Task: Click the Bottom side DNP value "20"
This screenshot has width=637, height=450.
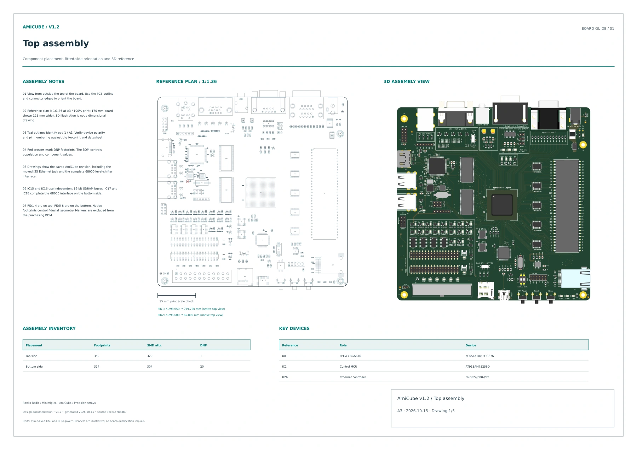Action: (x=202, y=367)
